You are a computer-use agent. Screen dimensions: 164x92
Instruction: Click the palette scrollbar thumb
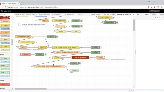pyautogui.click(x=12, y=42)
